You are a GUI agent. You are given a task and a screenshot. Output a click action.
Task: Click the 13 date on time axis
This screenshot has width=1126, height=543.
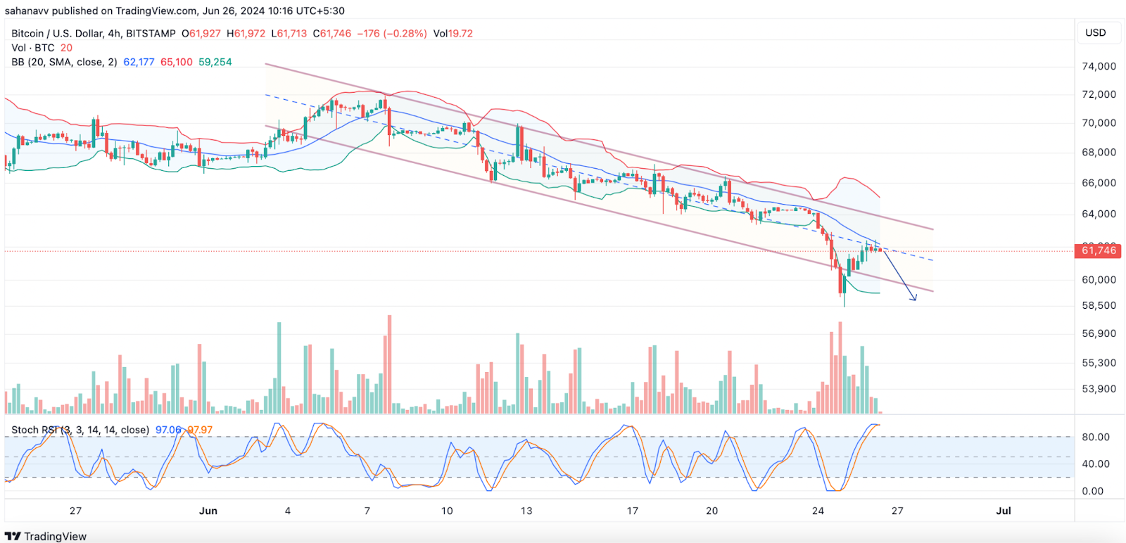tap(526, 511)
